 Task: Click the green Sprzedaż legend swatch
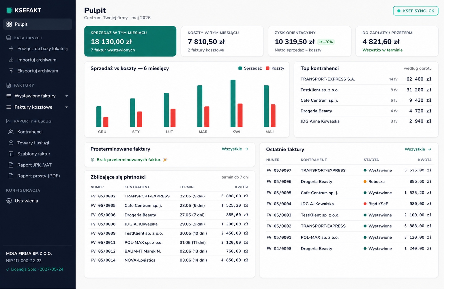(240, 68)
